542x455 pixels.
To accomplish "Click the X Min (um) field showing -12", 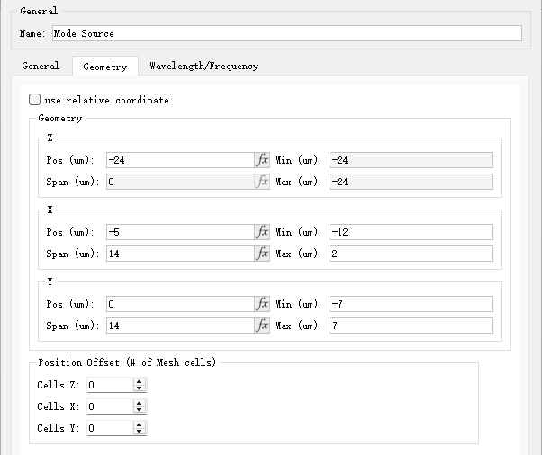I will (x=411, y=232).
